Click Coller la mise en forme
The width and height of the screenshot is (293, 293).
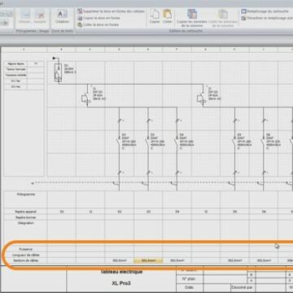98,24
